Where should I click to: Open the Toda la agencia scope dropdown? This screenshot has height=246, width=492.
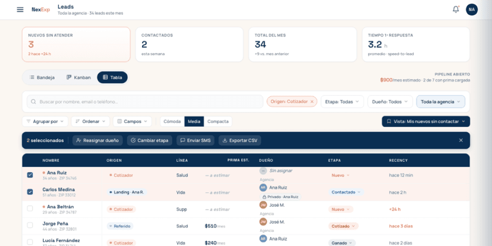(440, 102)
